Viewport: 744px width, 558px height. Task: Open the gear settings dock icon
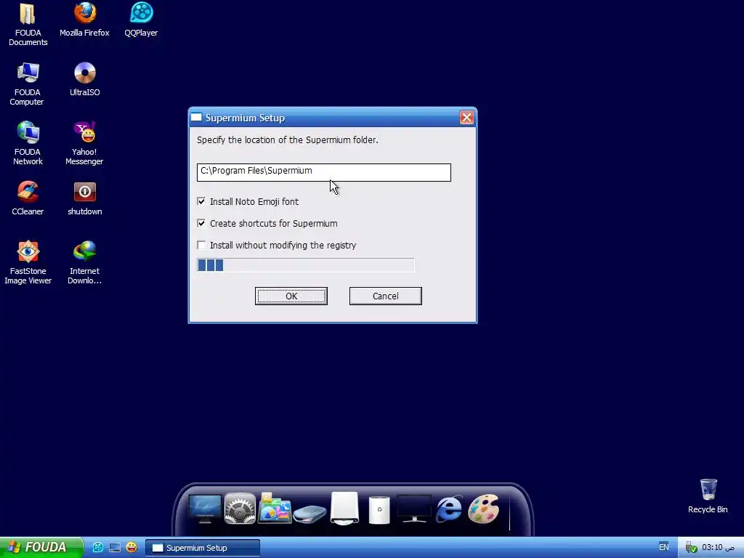[x=240, y=509]
